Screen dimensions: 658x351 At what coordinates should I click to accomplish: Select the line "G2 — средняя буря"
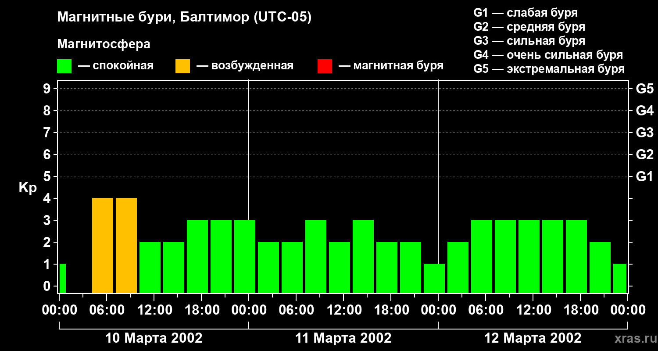point(529,27)
